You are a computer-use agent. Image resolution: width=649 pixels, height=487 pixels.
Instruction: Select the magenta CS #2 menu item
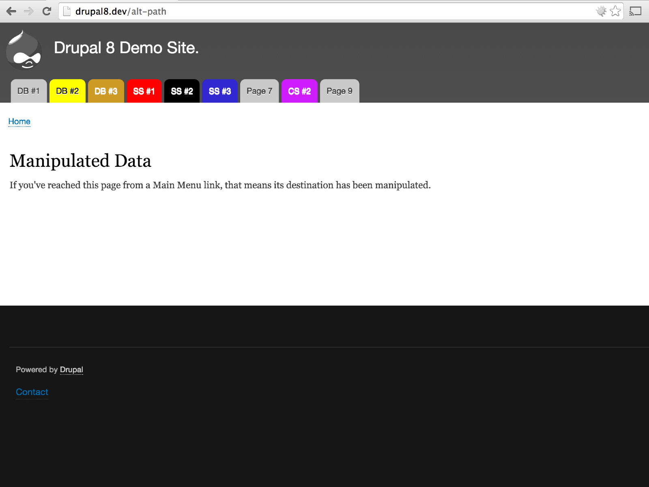pyautogui.click(x=299, y=91)
